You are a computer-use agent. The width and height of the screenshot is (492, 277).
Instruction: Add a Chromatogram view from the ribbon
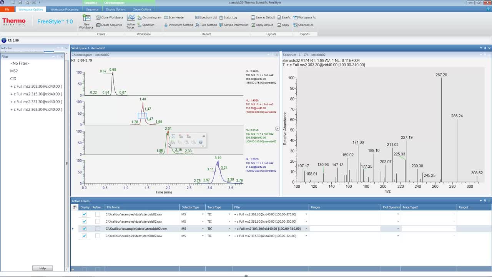coord(149,17)
